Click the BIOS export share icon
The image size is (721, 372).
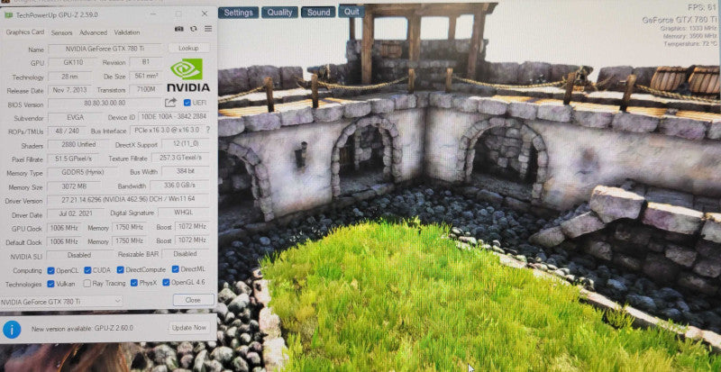pyautogui.click(x=170, y=103)
